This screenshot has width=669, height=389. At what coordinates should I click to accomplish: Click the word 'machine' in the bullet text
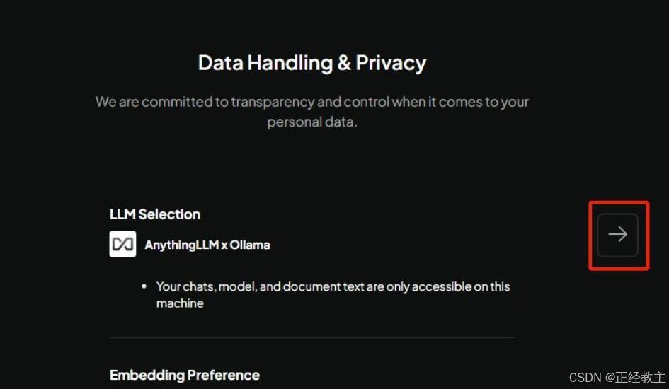click(x=180, y=303)
